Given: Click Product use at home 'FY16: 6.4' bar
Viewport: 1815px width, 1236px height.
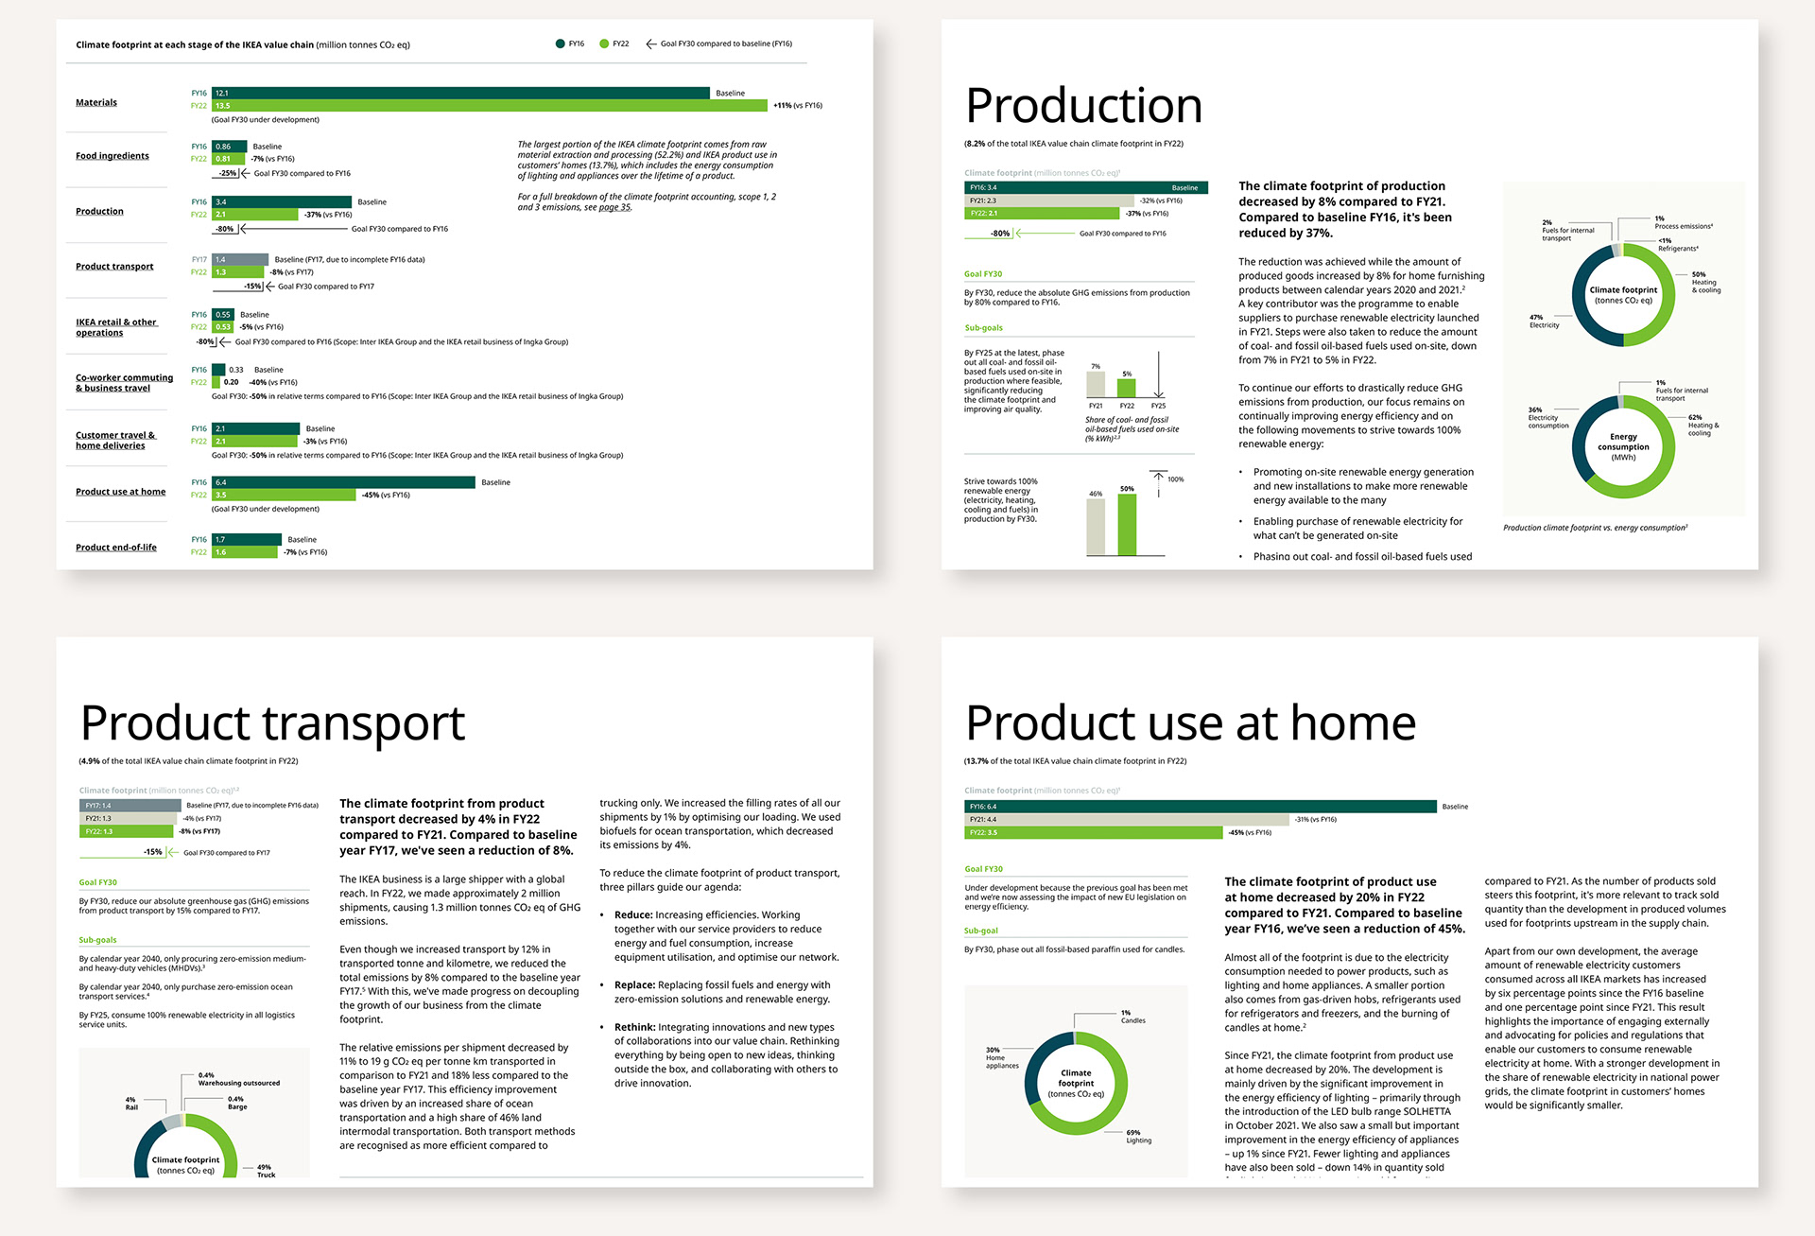Looking at the screenshot, I should [x=1201, y=807].
